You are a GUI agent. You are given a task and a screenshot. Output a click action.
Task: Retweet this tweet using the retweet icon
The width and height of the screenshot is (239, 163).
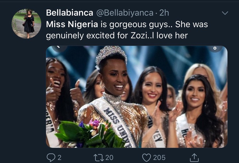coord(98,157)
